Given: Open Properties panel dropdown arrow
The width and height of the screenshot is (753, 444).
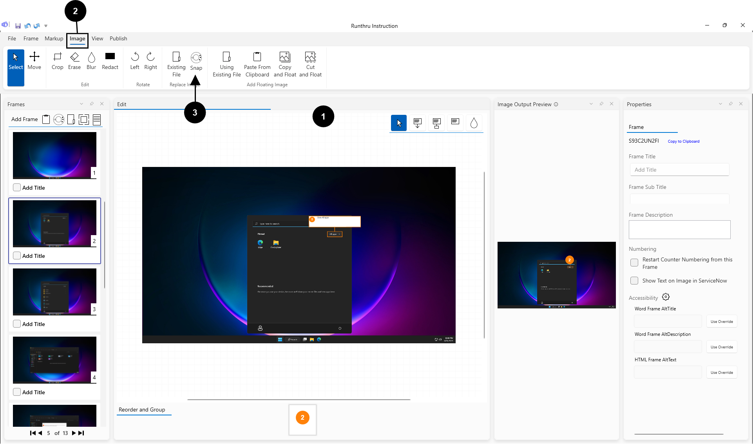Looking at the screenshot, I should click(720, 104).
